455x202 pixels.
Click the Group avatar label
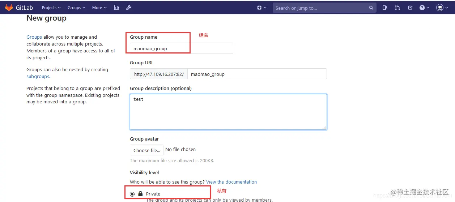[x=144, y=139]
